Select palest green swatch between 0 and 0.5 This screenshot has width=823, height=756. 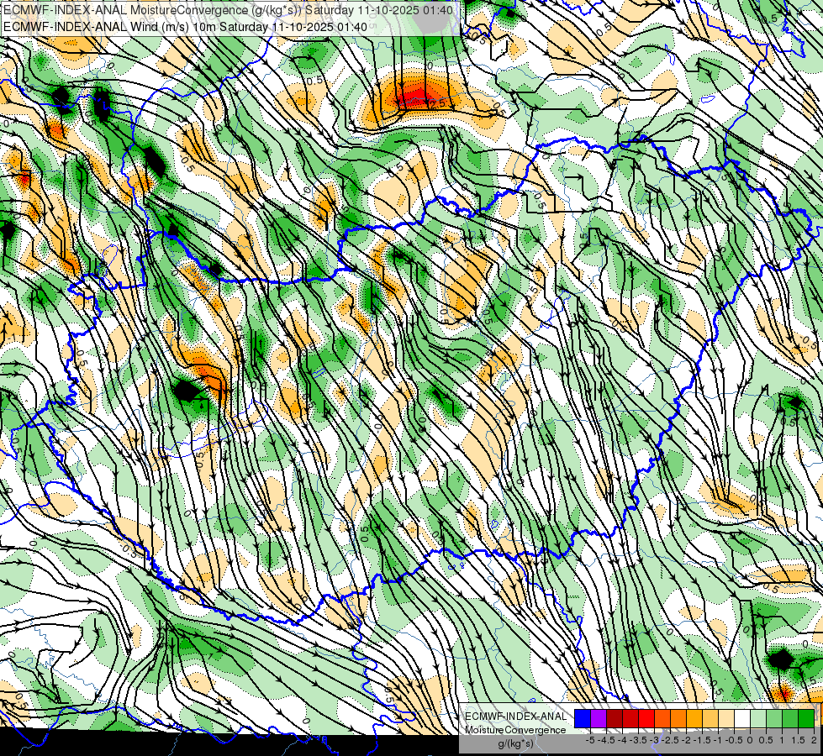click(x=758, y=718)
